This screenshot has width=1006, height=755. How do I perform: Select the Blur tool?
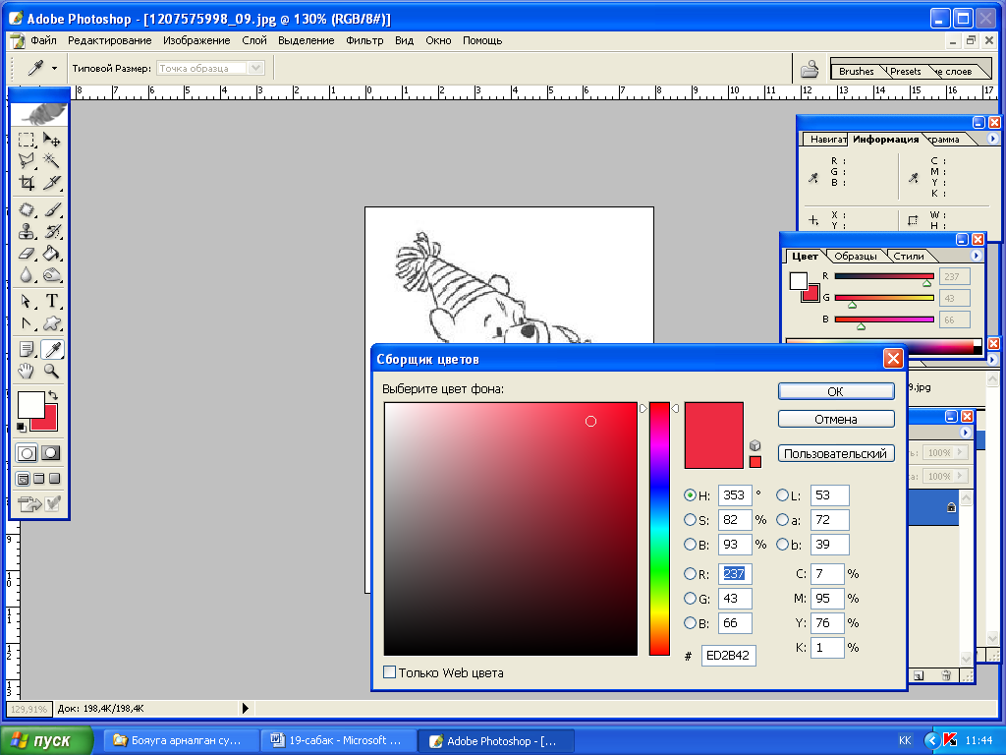click(x=27, y=275)
